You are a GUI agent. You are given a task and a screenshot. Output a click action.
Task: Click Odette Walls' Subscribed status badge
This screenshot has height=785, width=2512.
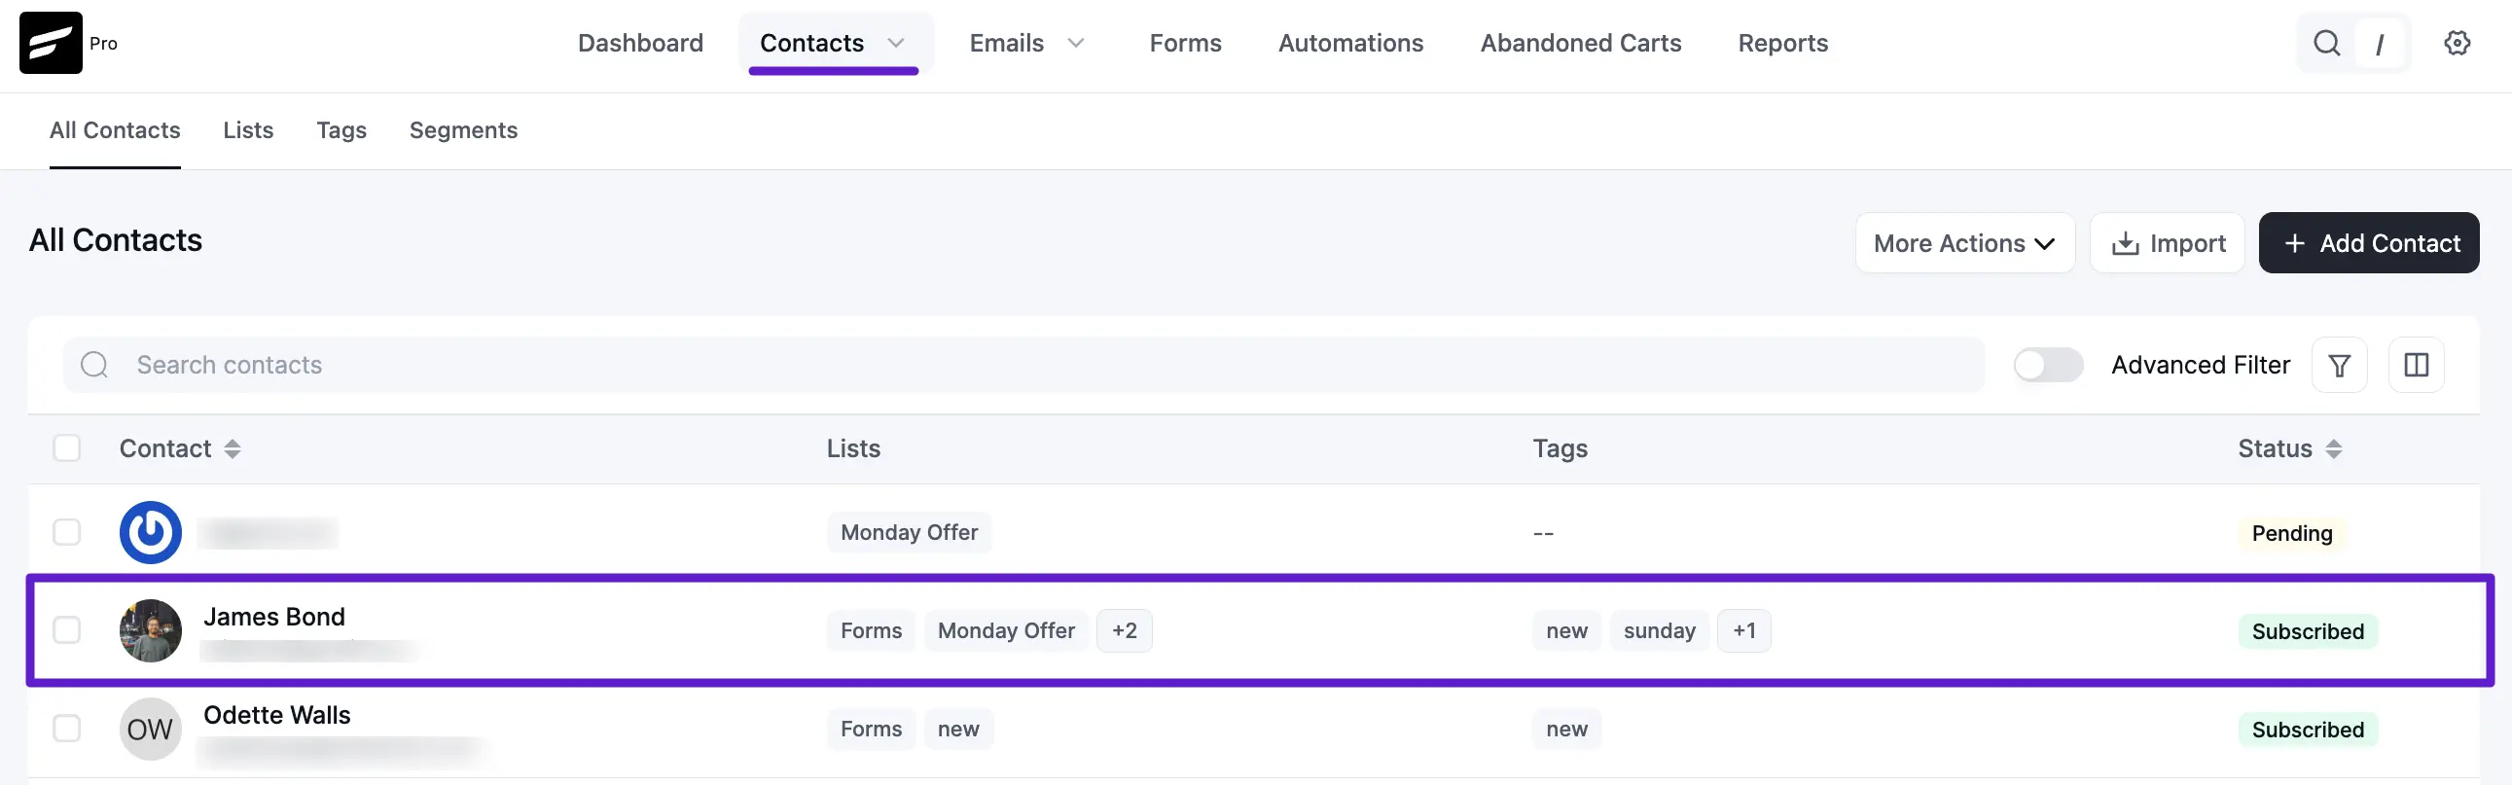pyautogui.click(x=2308, y=730)
